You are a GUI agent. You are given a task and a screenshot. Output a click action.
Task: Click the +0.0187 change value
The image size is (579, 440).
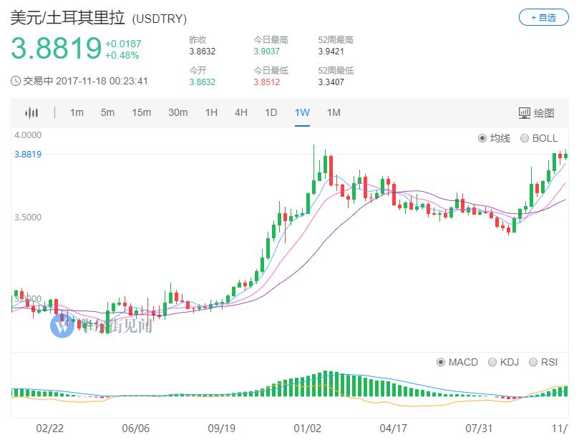[123, 44]
